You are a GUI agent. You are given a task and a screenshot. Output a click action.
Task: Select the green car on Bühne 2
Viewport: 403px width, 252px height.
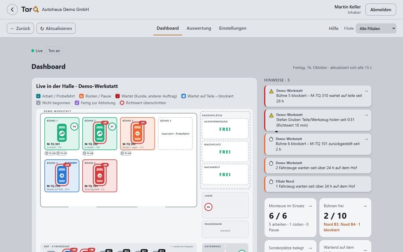click(x=99, y=133)
